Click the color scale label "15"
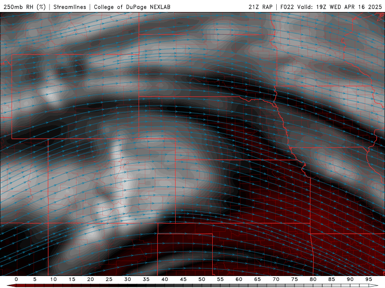The width and height of the screenshot is (385, 288). pos(72,279)
